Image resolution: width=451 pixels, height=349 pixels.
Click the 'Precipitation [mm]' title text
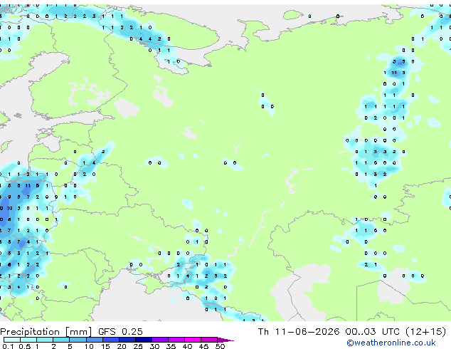point(46,332)
